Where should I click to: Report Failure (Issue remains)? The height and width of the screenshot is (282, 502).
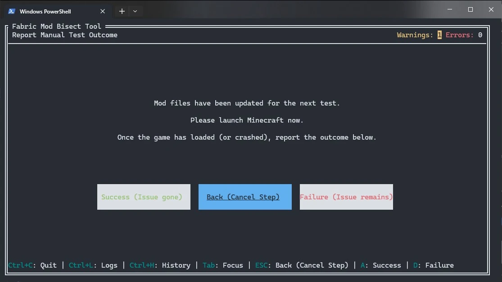pyautogui.click(x=346, y=197)
